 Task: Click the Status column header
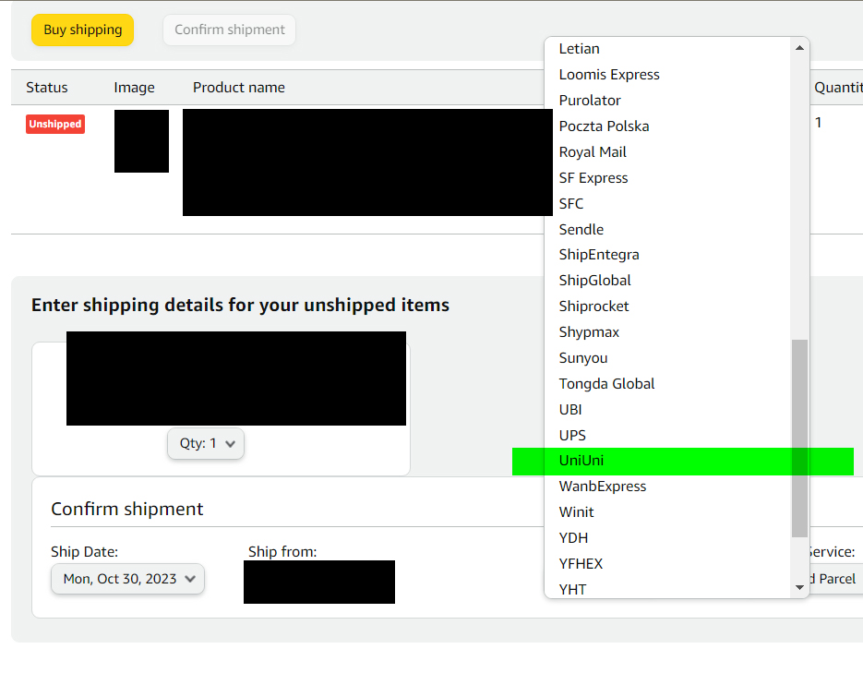point(47,88)
